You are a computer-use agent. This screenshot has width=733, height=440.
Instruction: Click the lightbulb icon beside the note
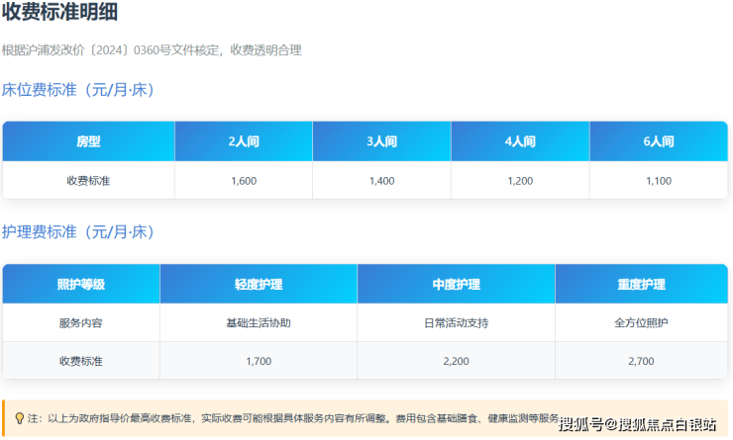point(19,418)
